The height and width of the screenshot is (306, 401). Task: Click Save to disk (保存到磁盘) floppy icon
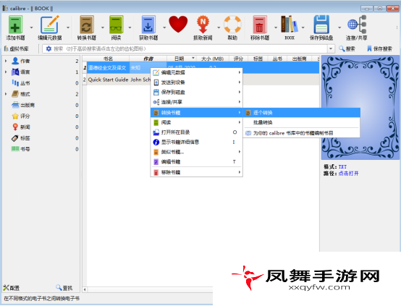321,25
